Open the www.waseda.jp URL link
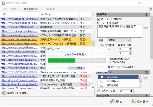The height and width of the screenshot is (107, 153). (19, 35)
